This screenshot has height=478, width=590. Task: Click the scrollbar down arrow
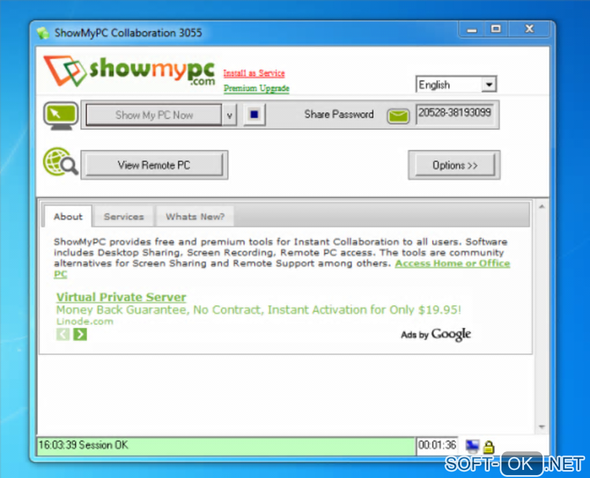coord(542,427)
